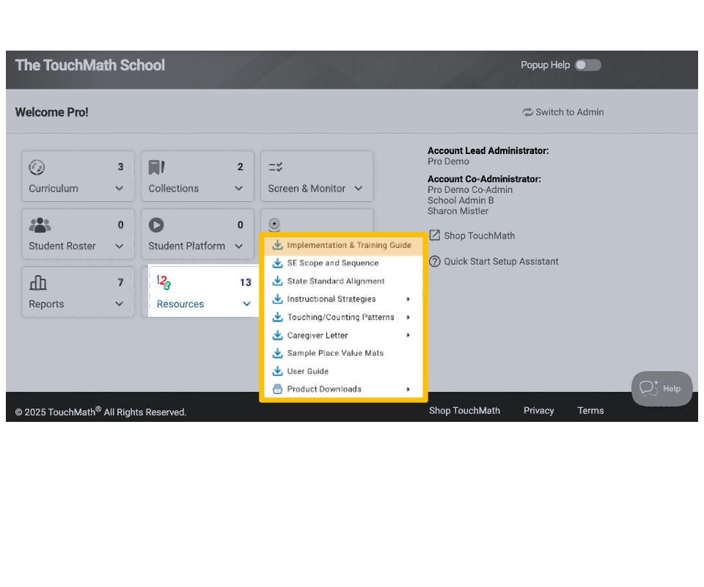Click the Reports card label
The image size is (704, 587).
[x=46, y=304]
